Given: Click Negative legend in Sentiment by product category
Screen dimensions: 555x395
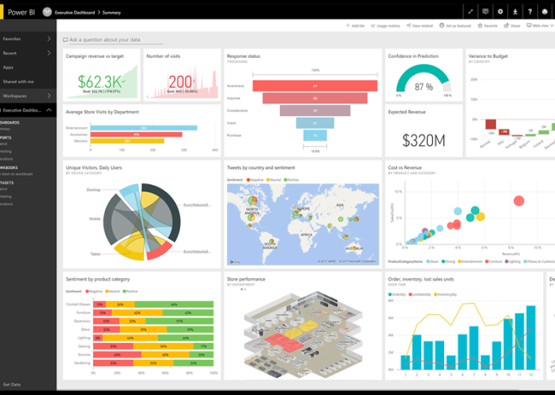Looking at the screenshot, I should click(x=94, y=292).
